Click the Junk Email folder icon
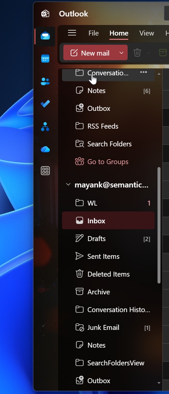The image size is (169, 394). pyautogui.click(x=79, y=328)
